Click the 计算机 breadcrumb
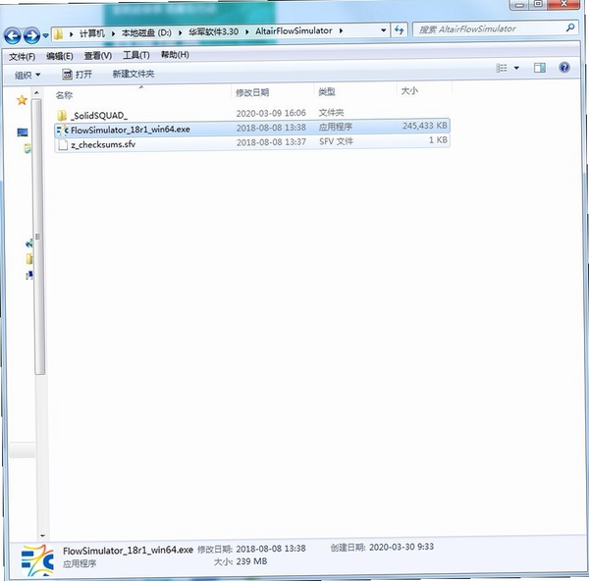Image resolution: width=589 pixels, height=581 pixels. tap(91, 33)
